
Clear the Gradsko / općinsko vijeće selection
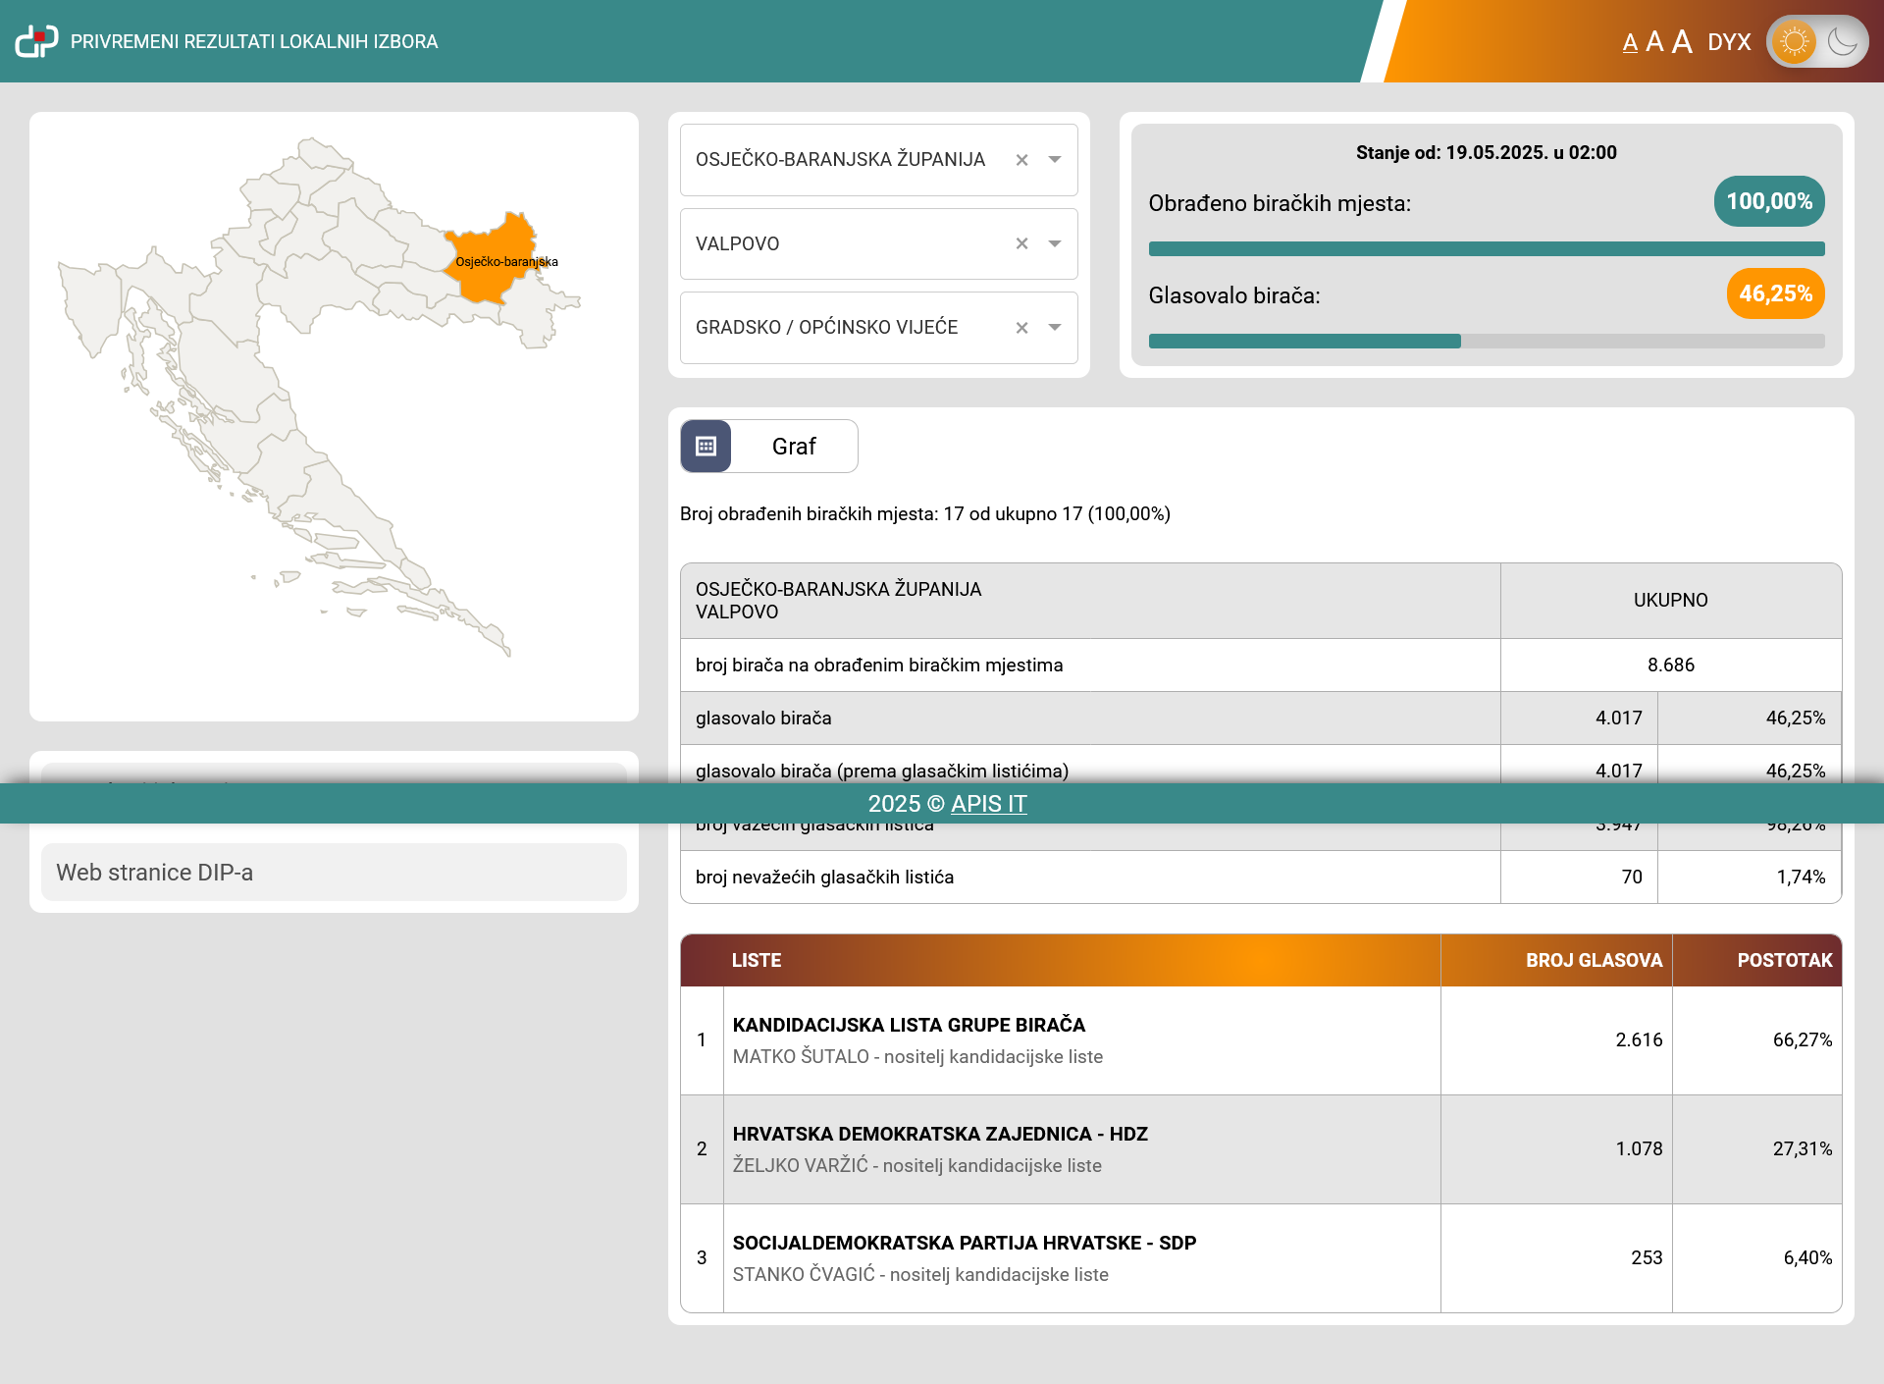click(1021, 328)
